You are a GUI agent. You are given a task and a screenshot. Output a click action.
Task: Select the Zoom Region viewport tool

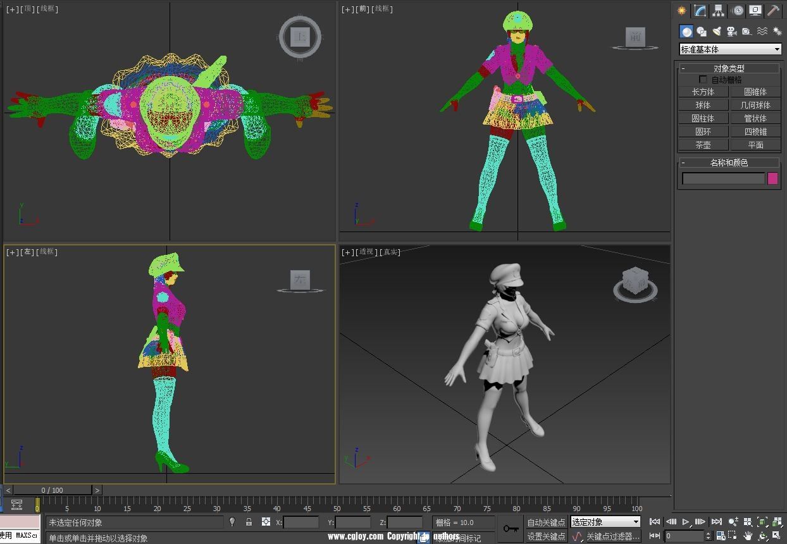[x=733, y=536]
